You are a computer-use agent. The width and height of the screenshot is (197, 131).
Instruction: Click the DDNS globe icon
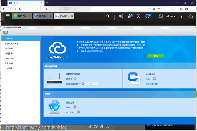pyautogui.click(x=54, y=107)
